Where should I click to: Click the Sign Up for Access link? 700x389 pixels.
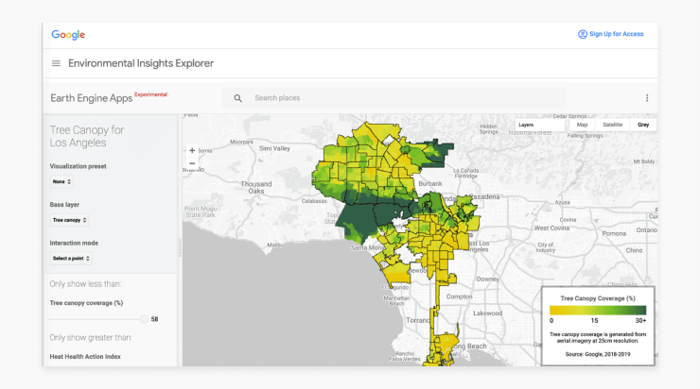(x=616, y=34)
